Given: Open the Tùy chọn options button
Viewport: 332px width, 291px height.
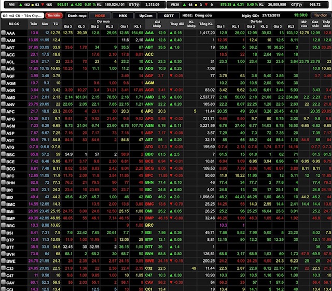Looking at the screenshot, I should click(x=321, y=15).
